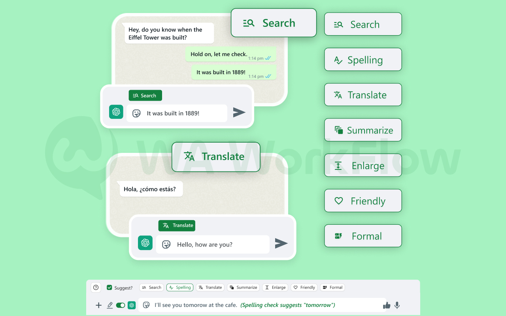Select the small Search chip in the bottom toolbar
Viewport: 506px width, 316px height.
(x=152, y=288)
